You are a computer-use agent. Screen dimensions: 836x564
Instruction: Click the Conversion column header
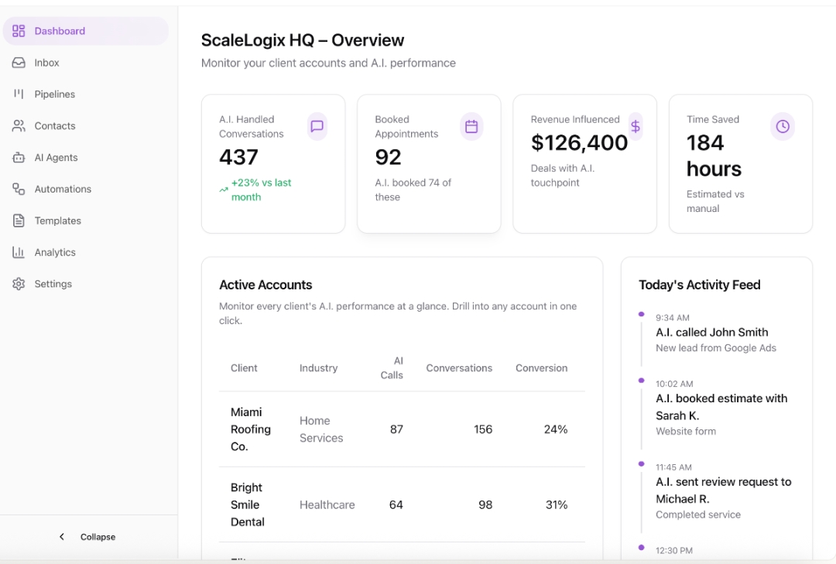[541, 368]
